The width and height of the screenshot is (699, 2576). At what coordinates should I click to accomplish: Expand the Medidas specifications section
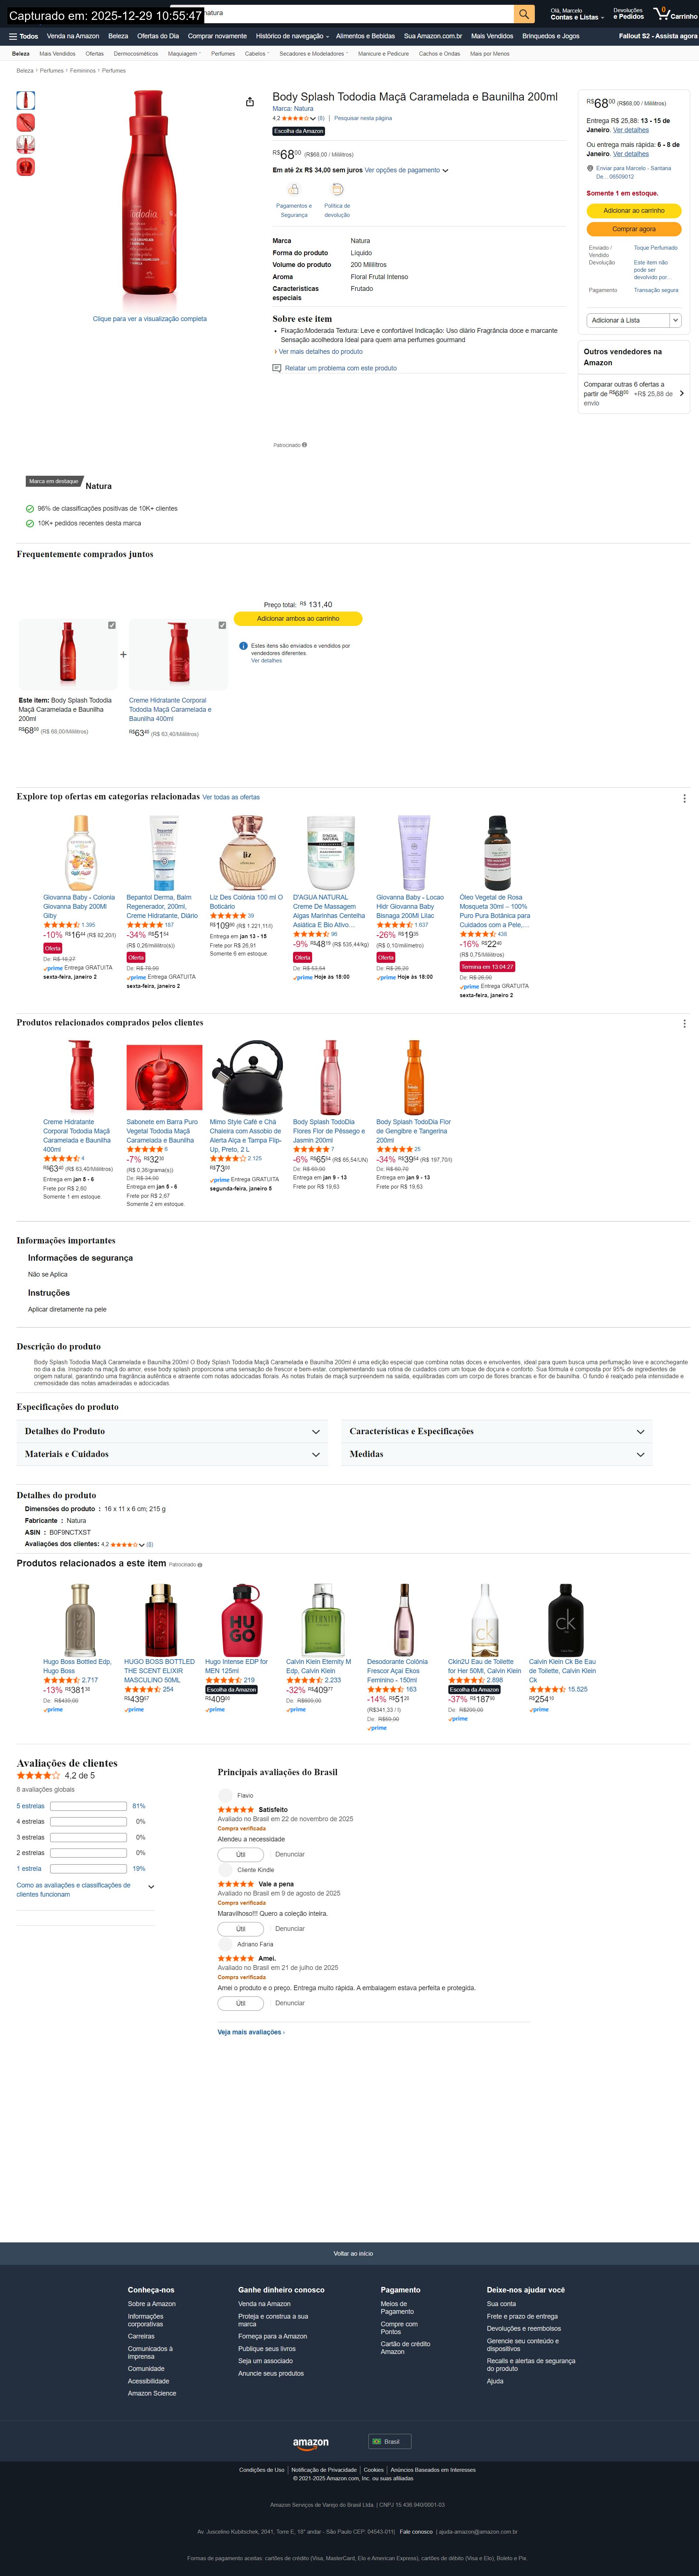pyautogui.click(x=497, y=1454)
